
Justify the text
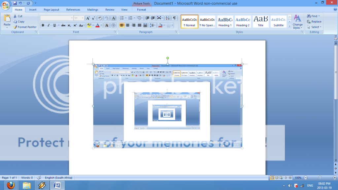coord(140,25)
